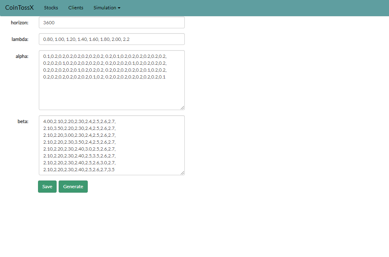This screenshot has height=257, width=389.
Task: Click into the horizon input field
Action: (112, 23)
